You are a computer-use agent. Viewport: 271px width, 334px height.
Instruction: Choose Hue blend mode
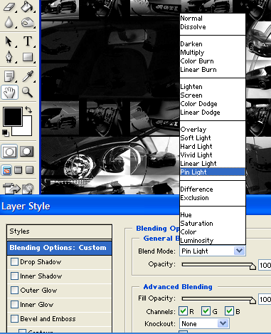tap(213, 215)
